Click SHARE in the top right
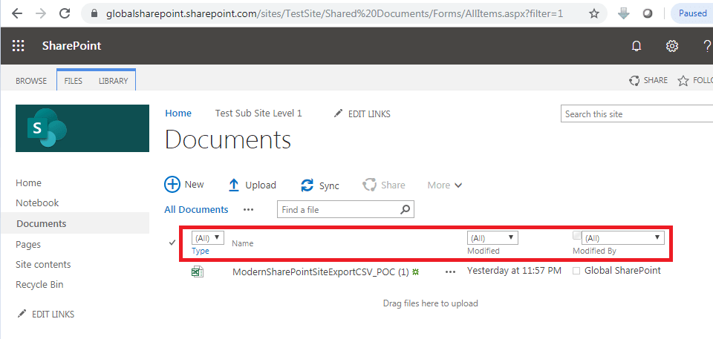The width and height of the screenshot is (713, 339). pyautogui.click(x=648, y=80)
